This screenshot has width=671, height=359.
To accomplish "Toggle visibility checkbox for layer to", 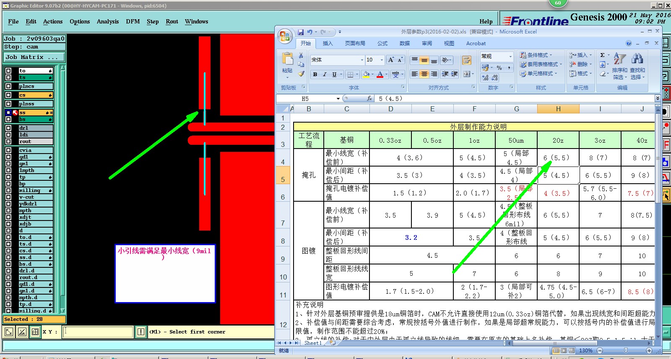I will (x=8, y=71).
